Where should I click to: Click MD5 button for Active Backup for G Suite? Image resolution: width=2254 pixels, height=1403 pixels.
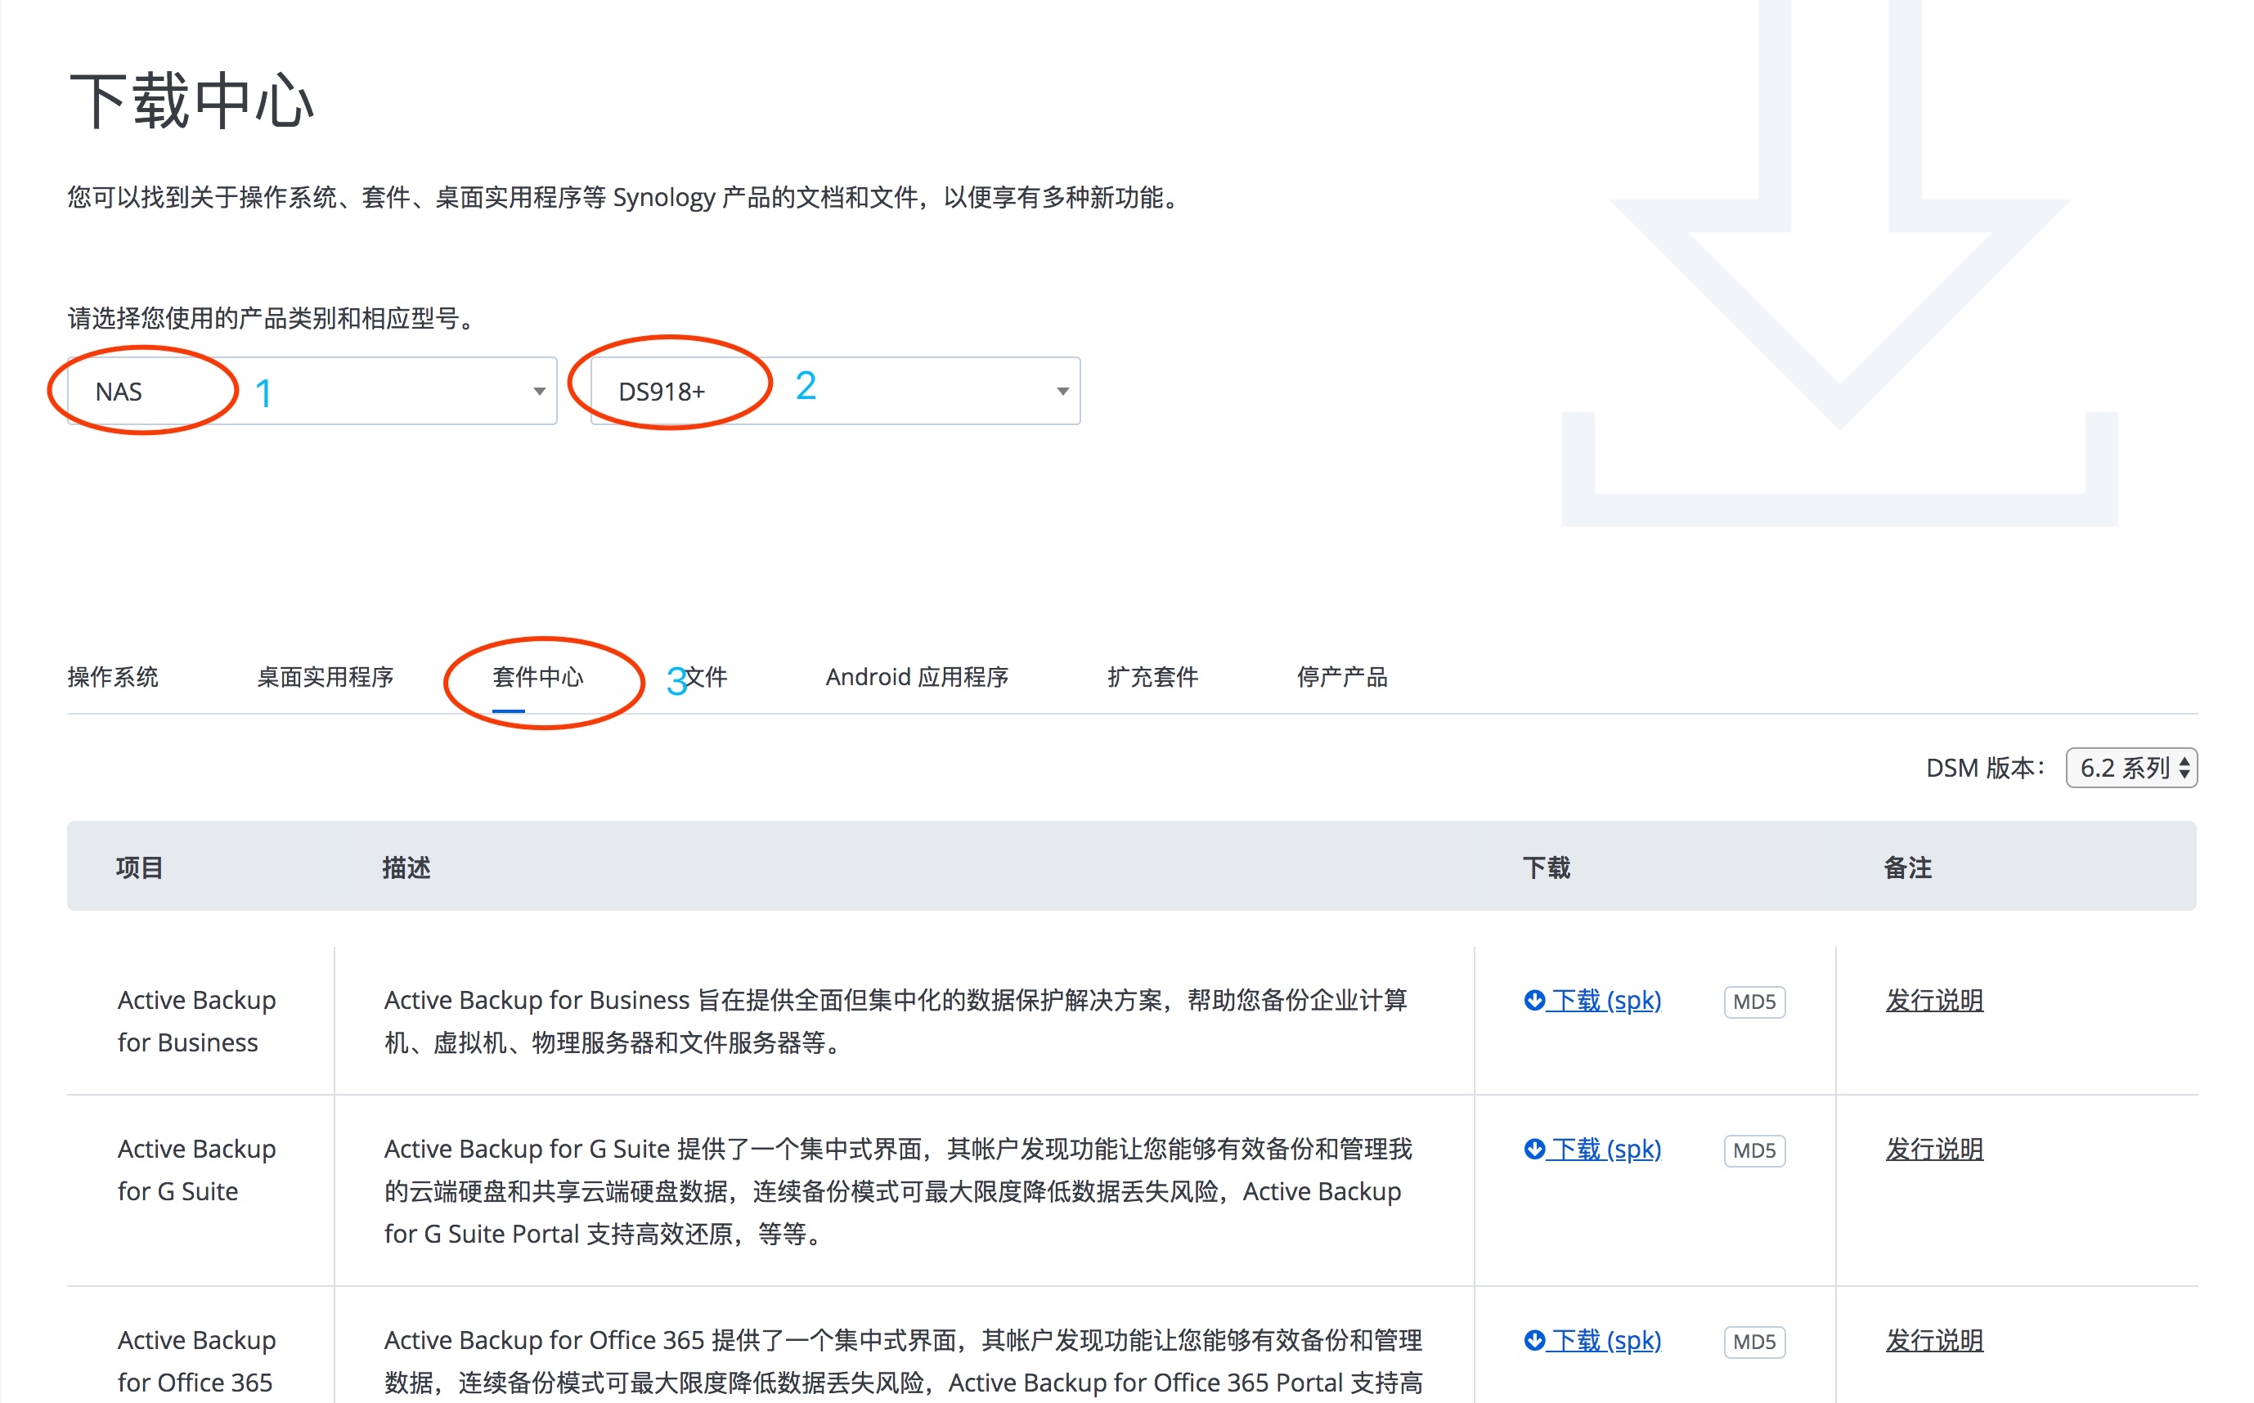click(1753, 1150)
